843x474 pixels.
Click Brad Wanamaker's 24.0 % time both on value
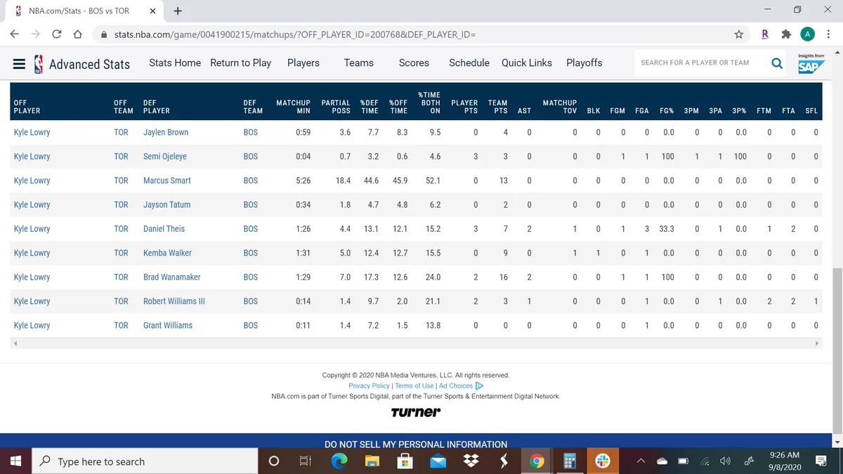click(x=433, y=277)
